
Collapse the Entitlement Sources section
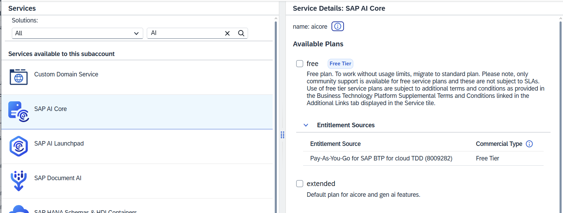point(306,125)
